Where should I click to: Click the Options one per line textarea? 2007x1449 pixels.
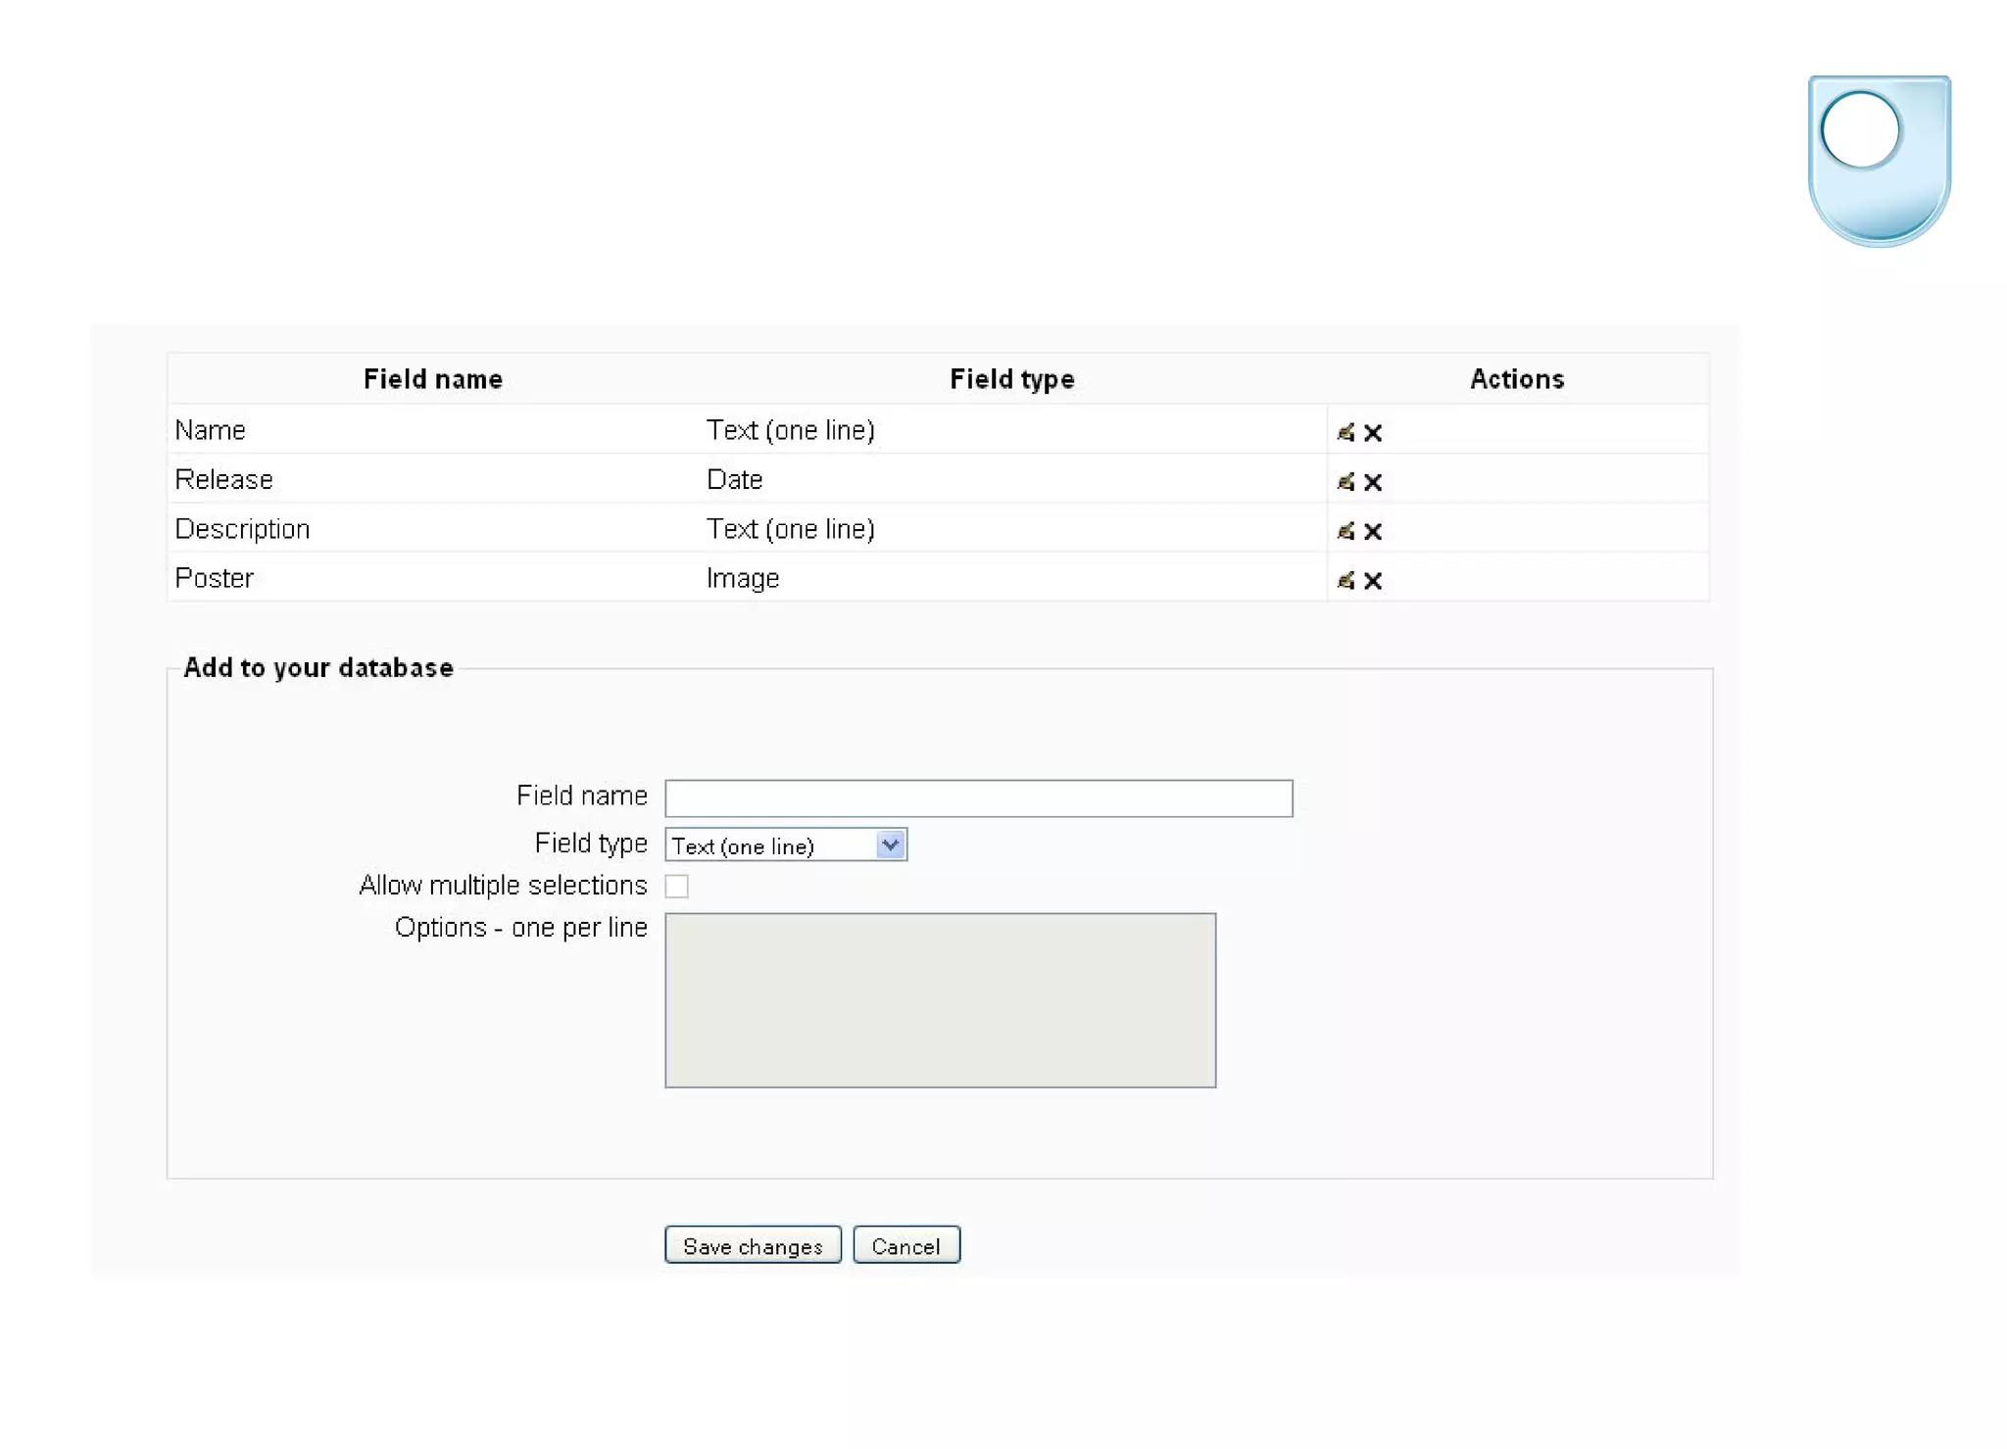pos(940,999)
